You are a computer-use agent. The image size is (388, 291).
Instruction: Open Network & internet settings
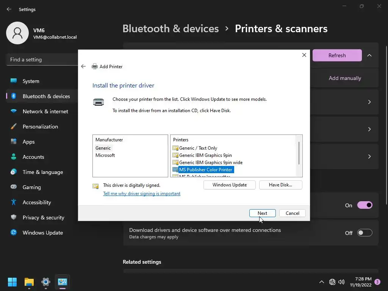(42, 111)
